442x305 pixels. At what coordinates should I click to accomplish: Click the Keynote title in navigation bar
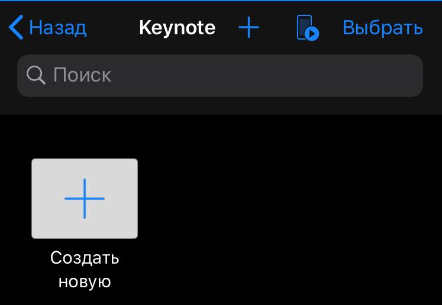point(177,28)
